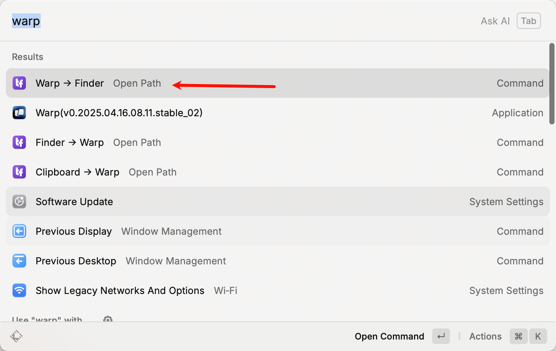The image size is (556, 351).
Task: Click the blue Wi-Fi icon
Action: pos(19,290)
